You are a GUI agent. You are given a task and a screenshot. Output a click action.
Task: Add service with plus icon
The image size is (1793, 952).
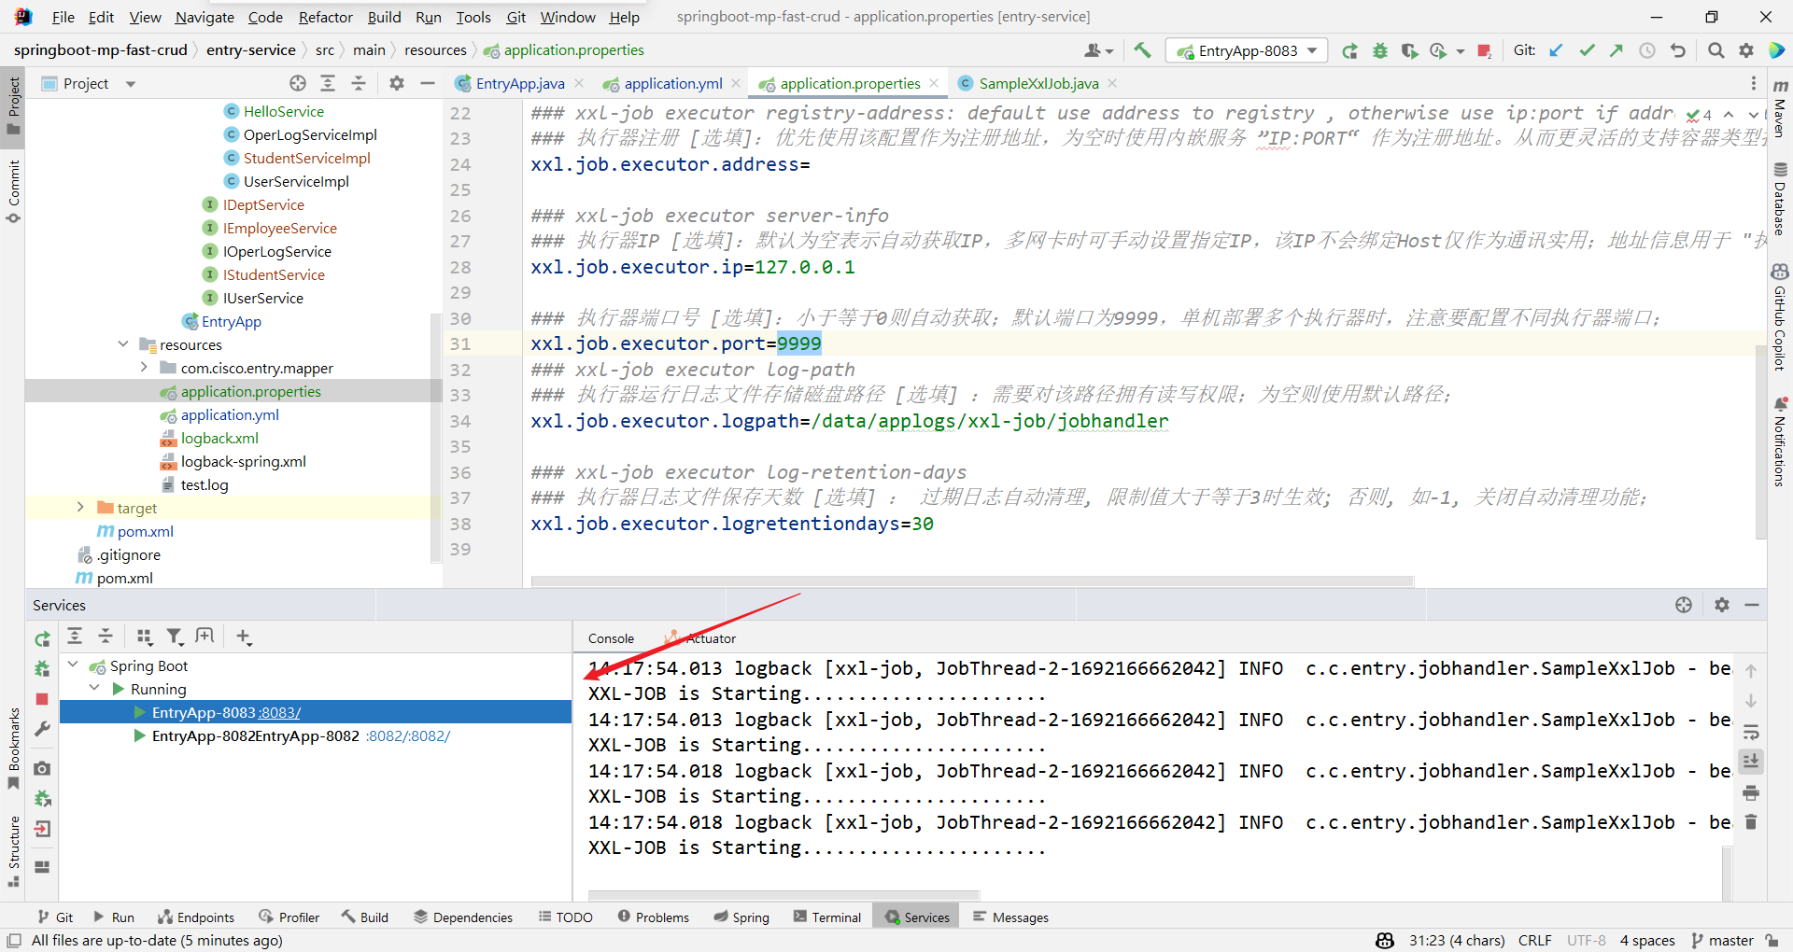pos(244,637)
